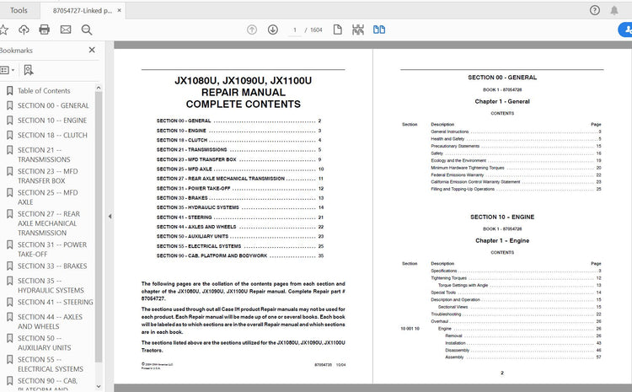Print the document

[45, 30]
